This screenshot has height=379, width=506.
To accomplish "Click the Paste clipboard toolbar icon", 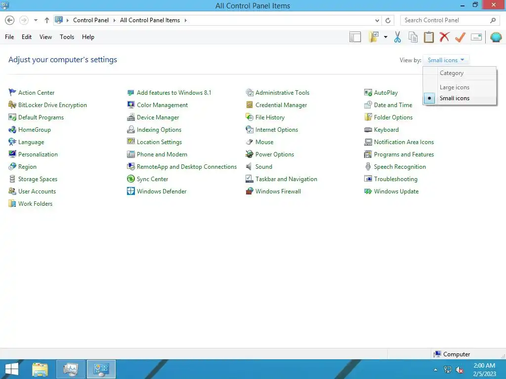I will (428, 37).
